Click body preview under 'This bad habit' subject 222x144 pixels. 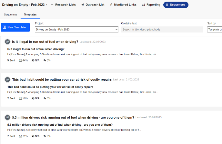tap(83, 92)
